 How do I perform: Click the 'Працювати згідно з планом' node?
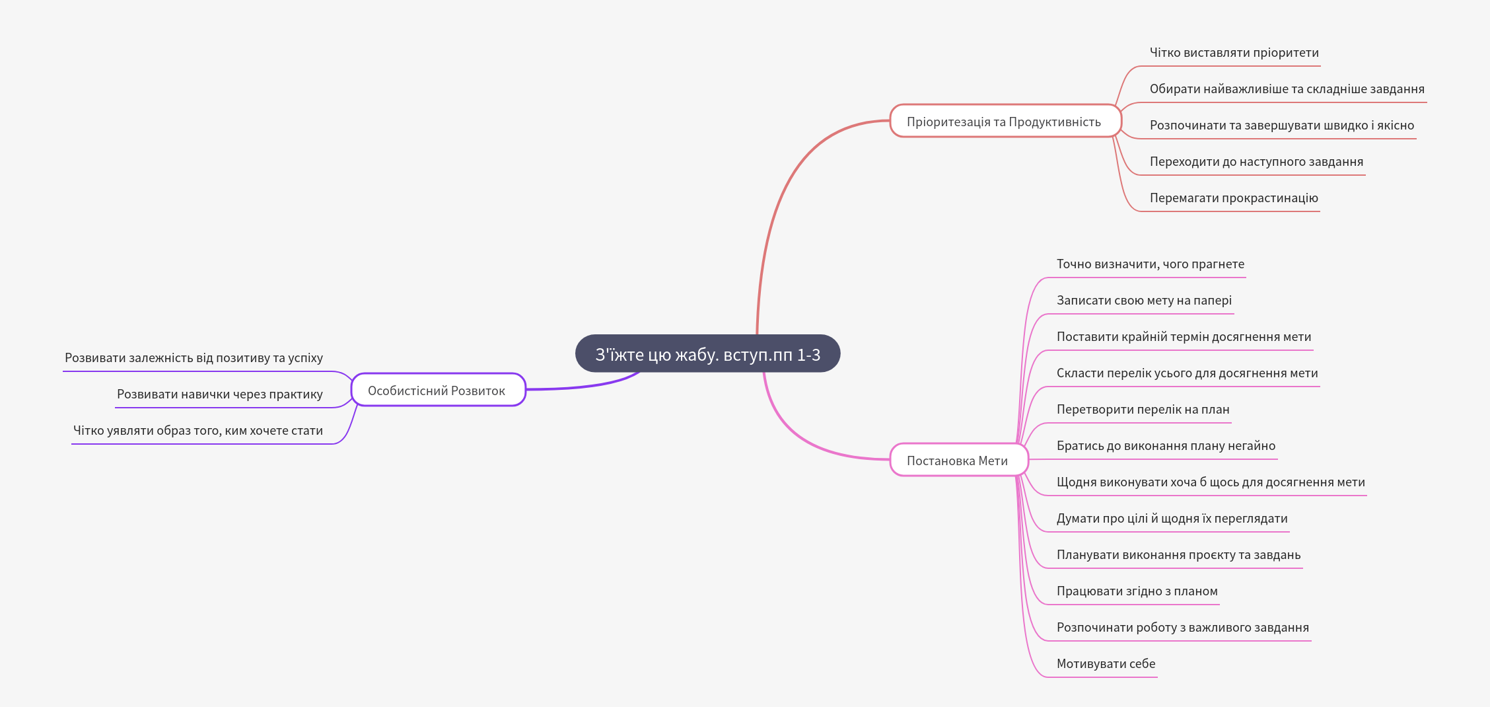[x=1137, y=591]
